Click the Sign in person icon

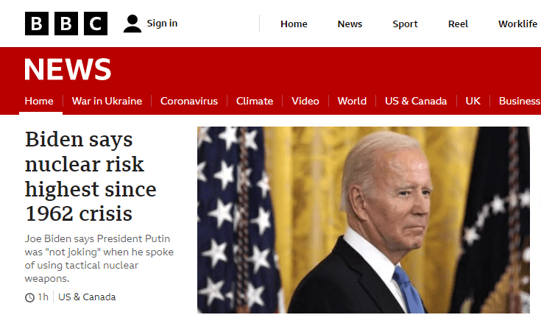(132, 24)
